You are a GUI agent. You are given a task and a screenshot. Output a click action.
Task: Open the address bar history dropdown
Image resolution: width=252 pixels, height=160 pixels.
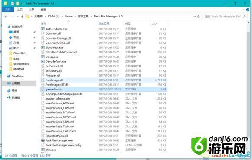(x=195, y=17)
